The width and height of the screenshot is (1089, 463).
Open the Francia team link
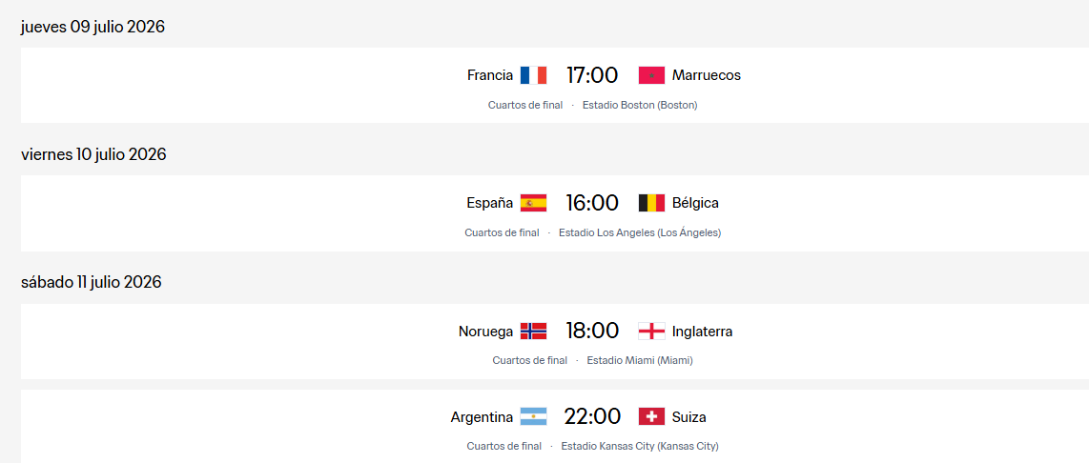[x=490, y=75]
